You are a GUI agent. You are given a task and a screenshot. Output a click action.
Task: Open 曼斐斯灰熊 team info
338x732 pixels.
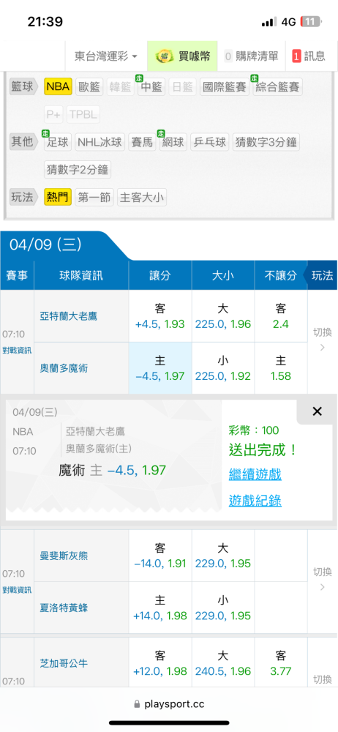point(64,556)
